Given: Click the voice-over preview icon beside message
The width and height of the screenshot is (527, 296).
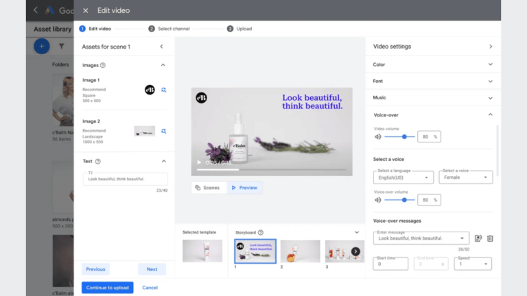Looking at the screenshot, I should point(478,238).
